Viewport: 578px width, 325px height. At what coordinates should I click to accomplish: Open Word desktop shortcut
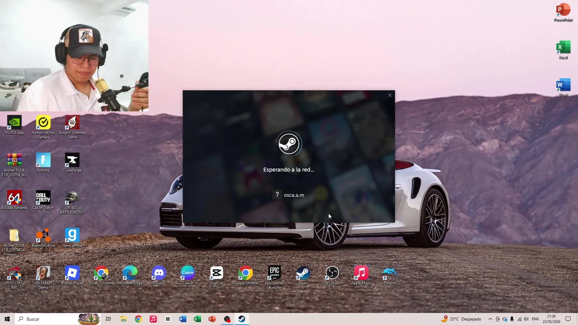coord(563,87)
